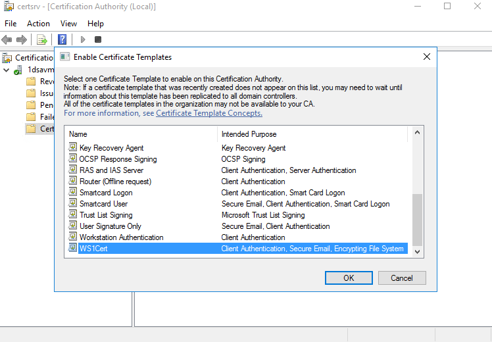Click the export list toolbar icon

42,39
